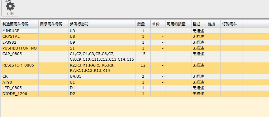Click the 订购 gear button
Screen dimensions: 269x117
coord(10,8)
